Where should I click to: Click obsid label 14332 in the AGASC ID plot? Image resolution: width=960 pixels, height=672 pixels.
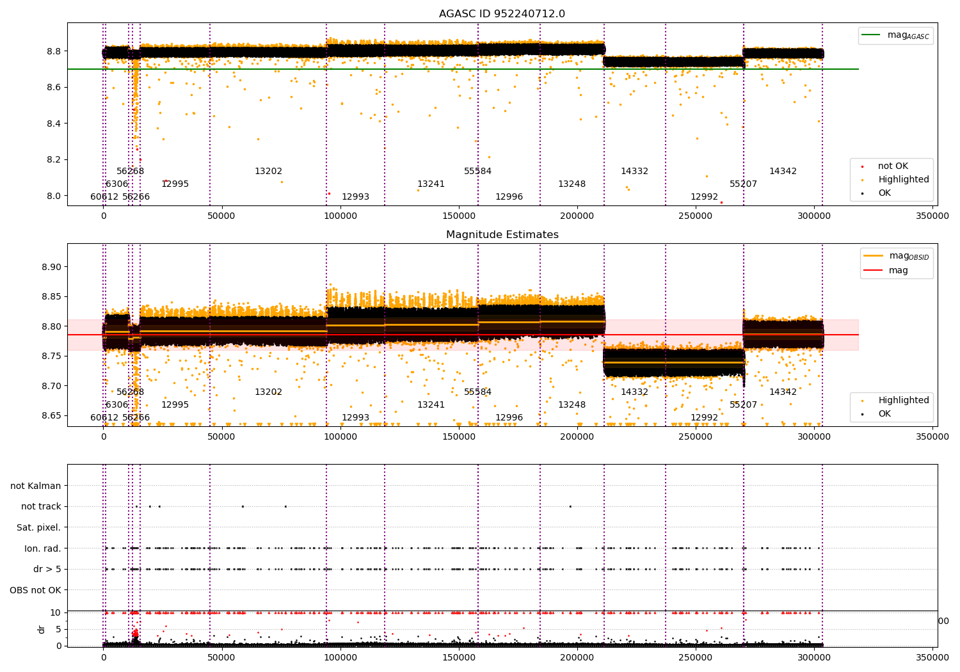point(635,172)
